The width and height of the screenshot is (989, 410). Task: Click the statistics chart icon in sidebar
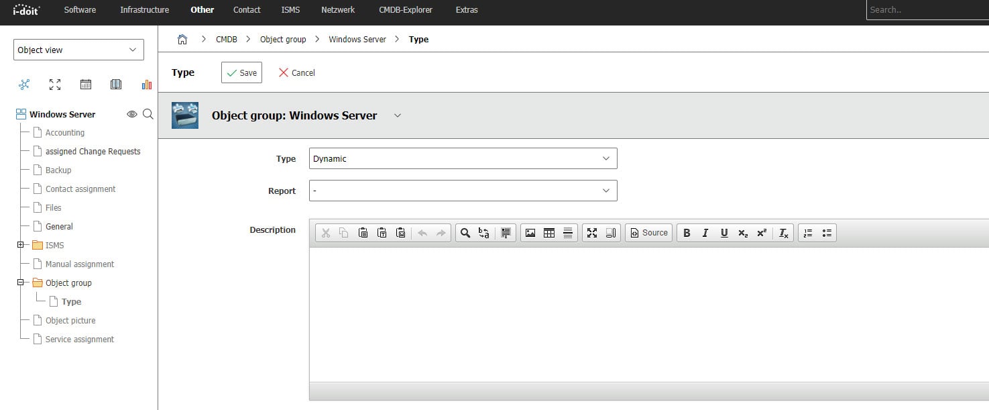(x=147, y=85)
